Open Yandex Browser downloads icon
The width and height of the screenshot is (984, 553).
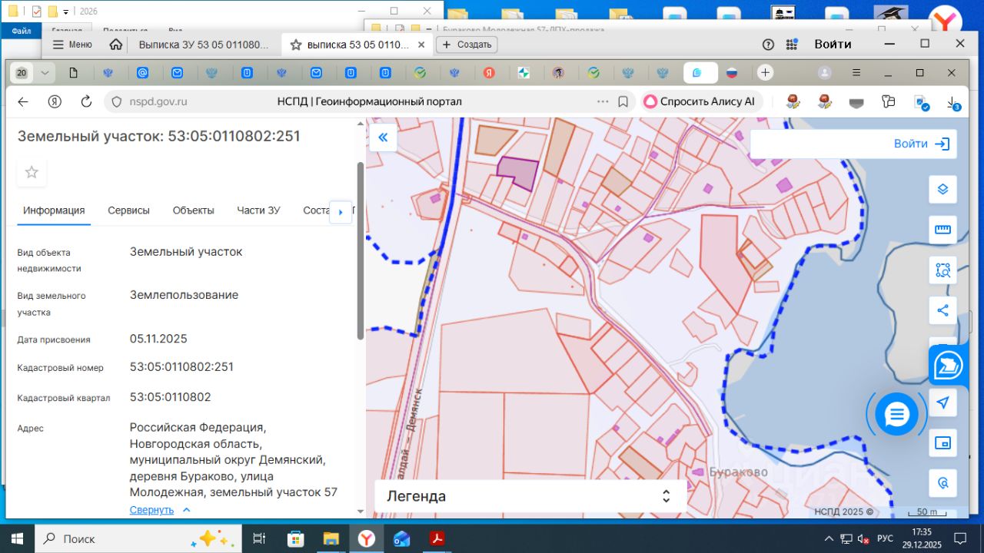pos(952,101)
